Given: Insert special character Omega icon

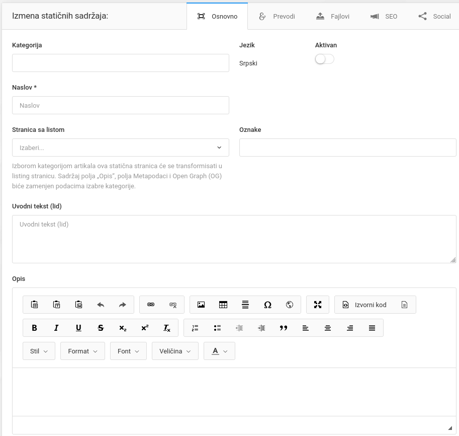Looking at the screenshot, I should tap(267, 305).
